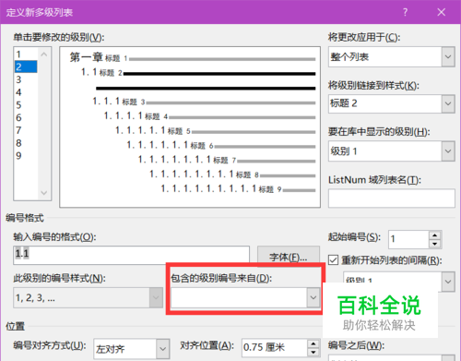Select level 1 in the level list
The image size is (461, 361).
pos(26,54)
